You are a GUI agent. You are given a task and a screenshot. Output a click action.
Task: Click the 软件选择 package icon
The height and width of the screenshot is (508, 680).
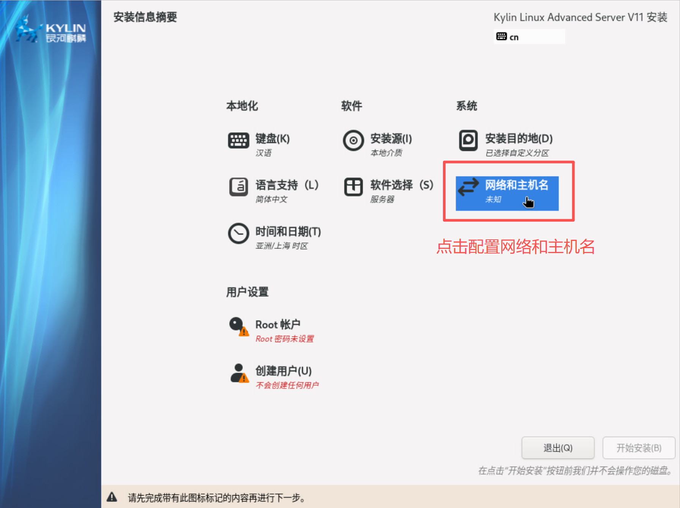click(353, 187)
